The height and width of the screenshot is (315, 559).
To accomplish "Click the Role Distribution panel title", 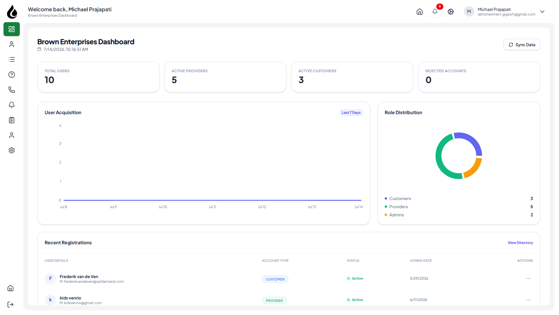I will [x=403, y=113].
